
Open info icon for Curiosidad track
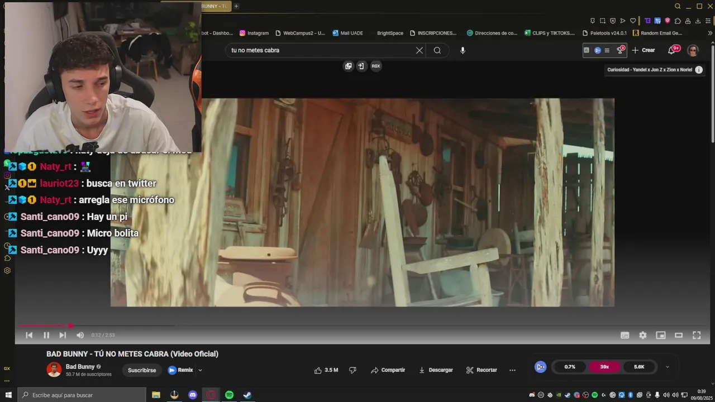point(699,70)
